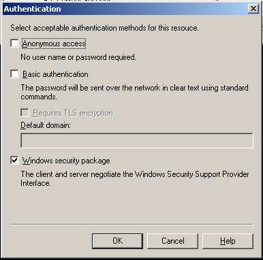Tick the Basic authentication checkbox
Image resolution: width=263 pixels, height=260 pixels.
pyautogui.click(x=14, y=74)
